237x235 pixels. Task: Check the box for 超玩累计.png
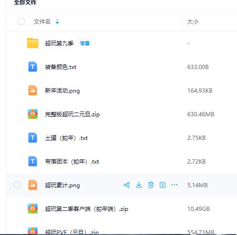click(17, 185)
